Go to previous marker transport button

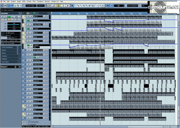point(48,6)
